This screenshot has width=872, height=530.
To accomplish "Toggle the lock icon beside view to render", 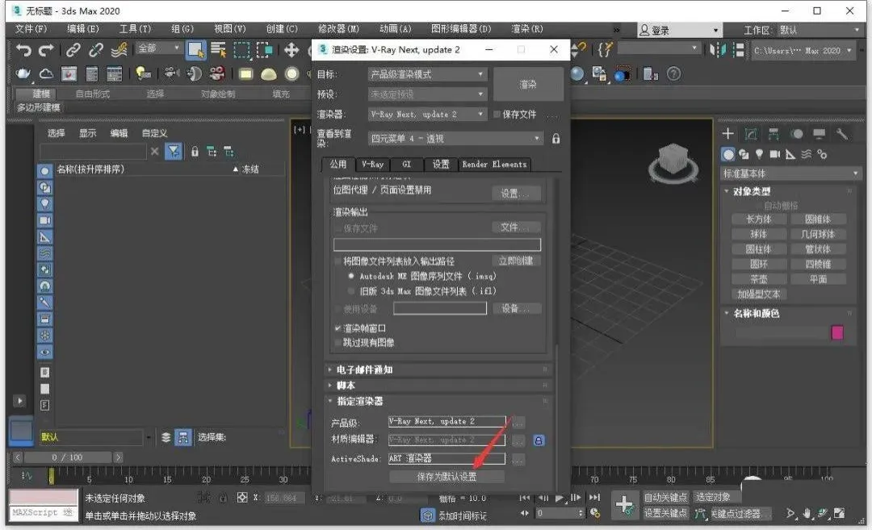I will [555, 139].
